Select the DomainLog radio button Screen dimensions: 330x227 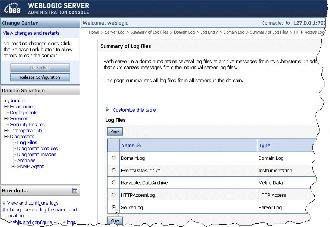pos(113,158)
